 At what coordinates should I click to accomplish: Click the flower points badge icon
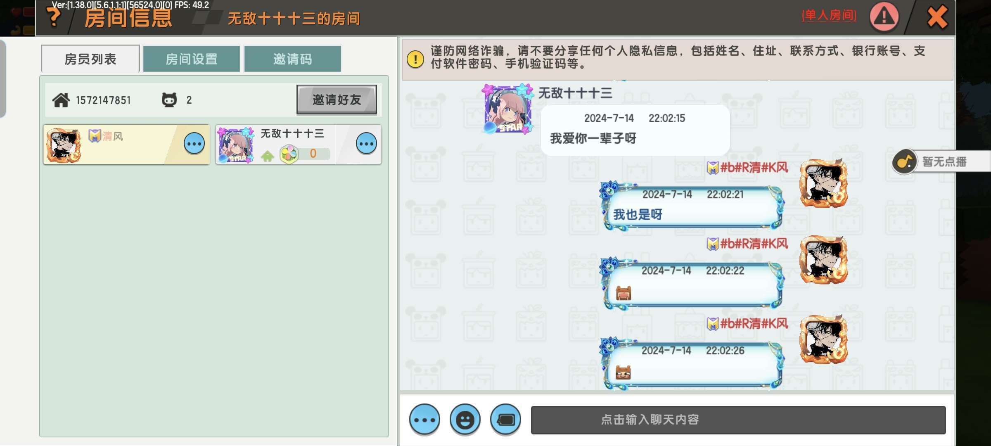(x=289, y=154)
